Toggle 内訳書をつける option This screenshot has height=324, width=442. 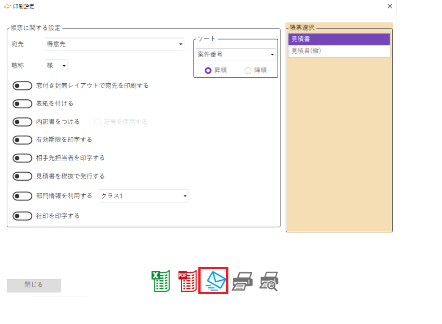coord(22,122)
